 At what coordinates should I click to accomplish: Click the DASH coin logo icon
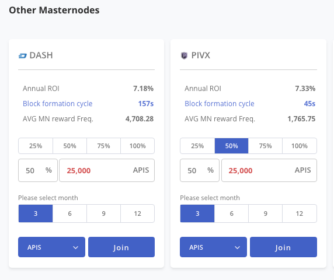[x=23, y=56]
